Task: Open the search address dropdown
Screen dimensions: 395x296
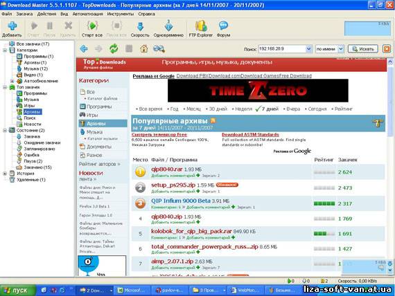Action: 308,49
